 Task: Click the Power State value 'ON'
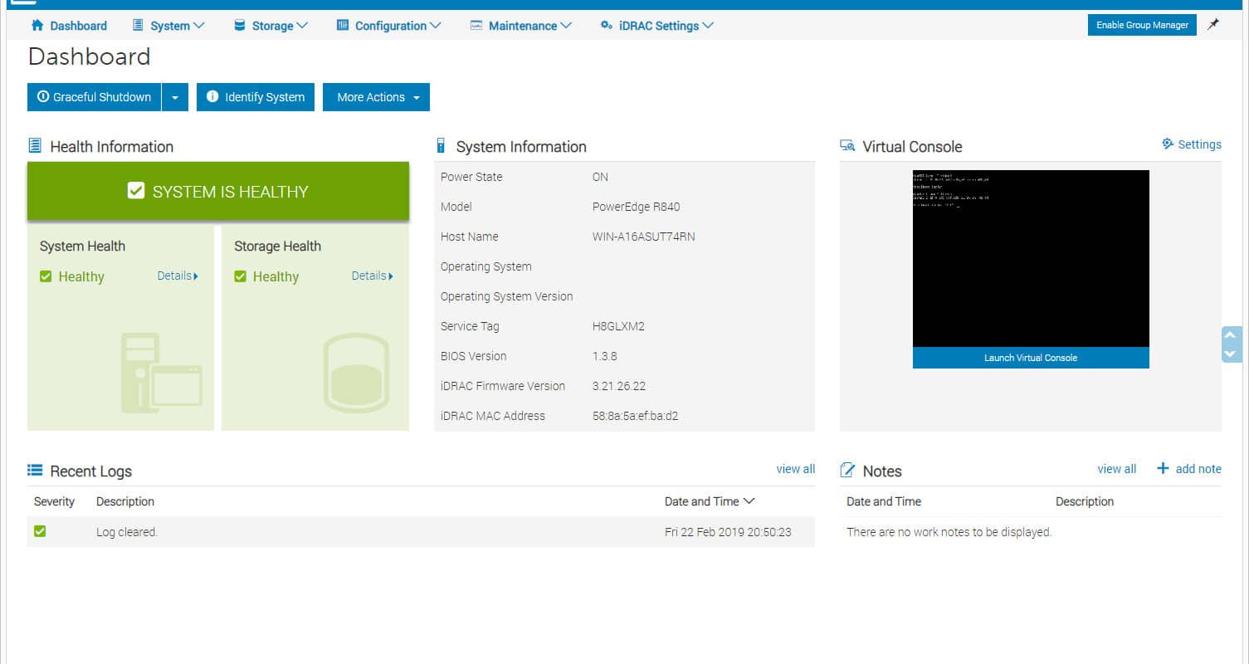pyautogui.click(x=600, y=177)
